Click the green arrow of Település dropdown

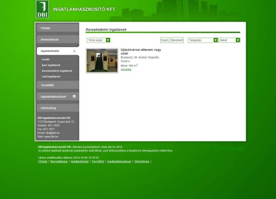[x=216, y=40]
